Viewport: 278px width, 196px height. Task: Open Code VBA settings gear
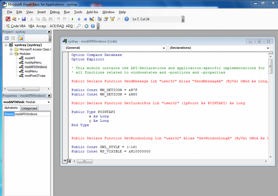click(86, 26)
